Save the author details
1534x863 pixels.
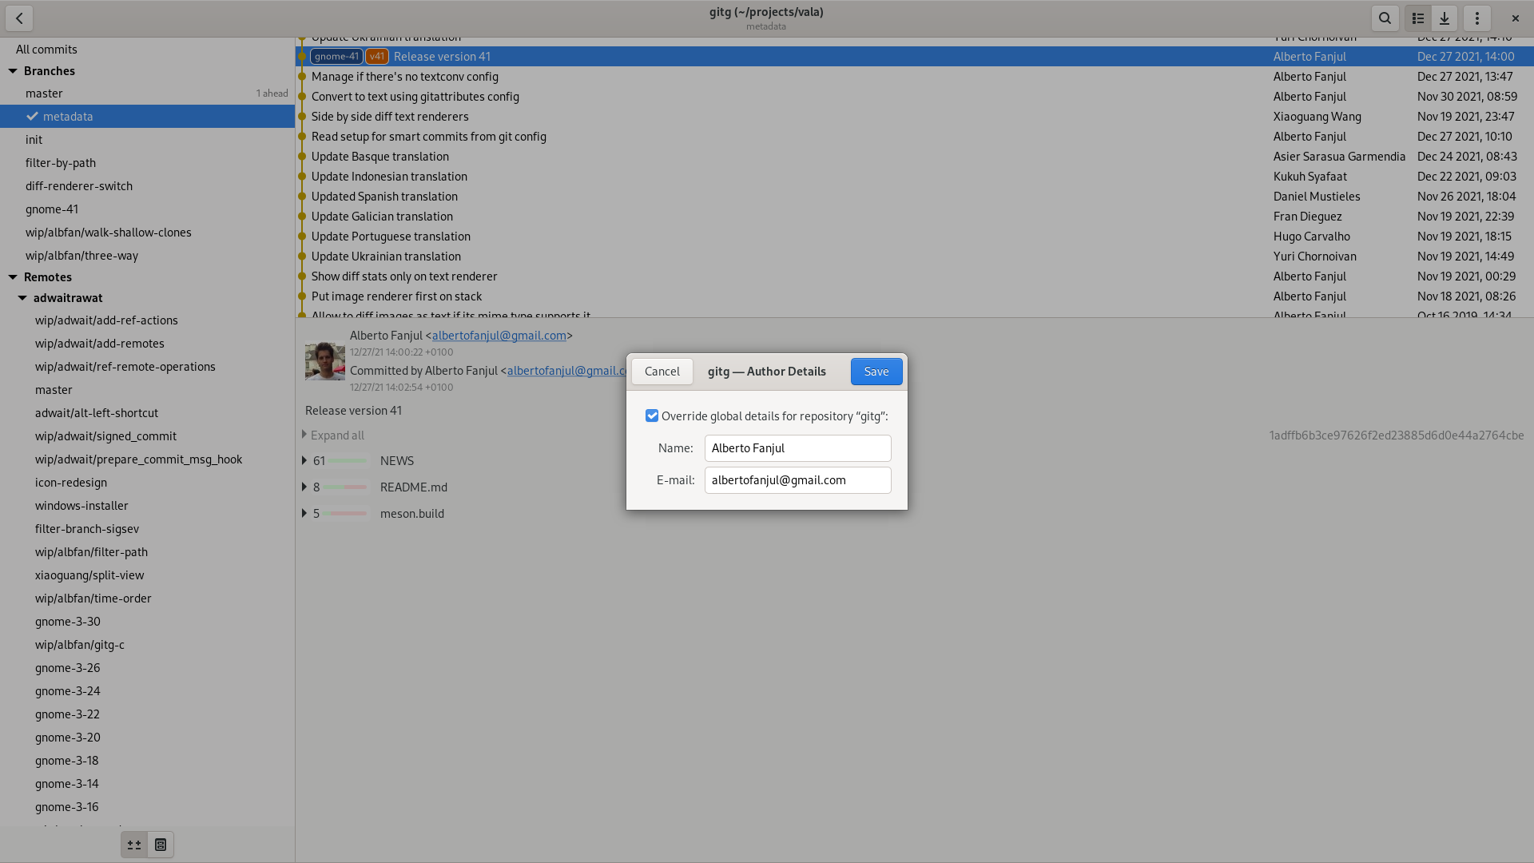point(876,372)
